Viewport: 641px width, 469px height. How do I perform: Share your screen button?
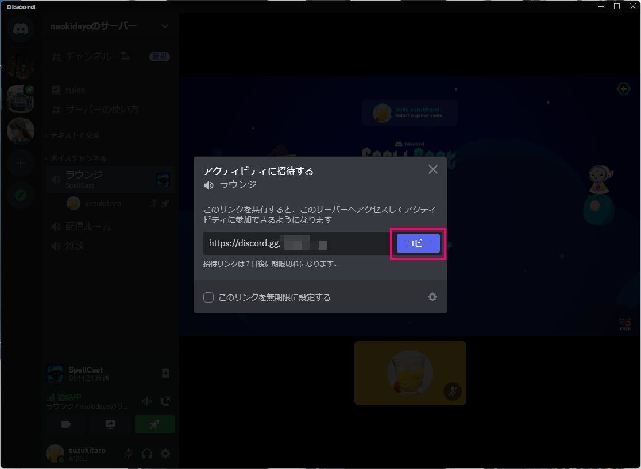[110, 424]
